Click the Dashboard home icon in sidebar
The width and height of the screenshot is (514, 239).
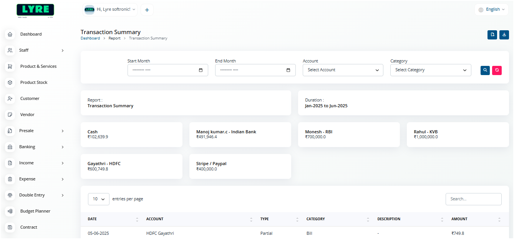click(x=10, y=34)
